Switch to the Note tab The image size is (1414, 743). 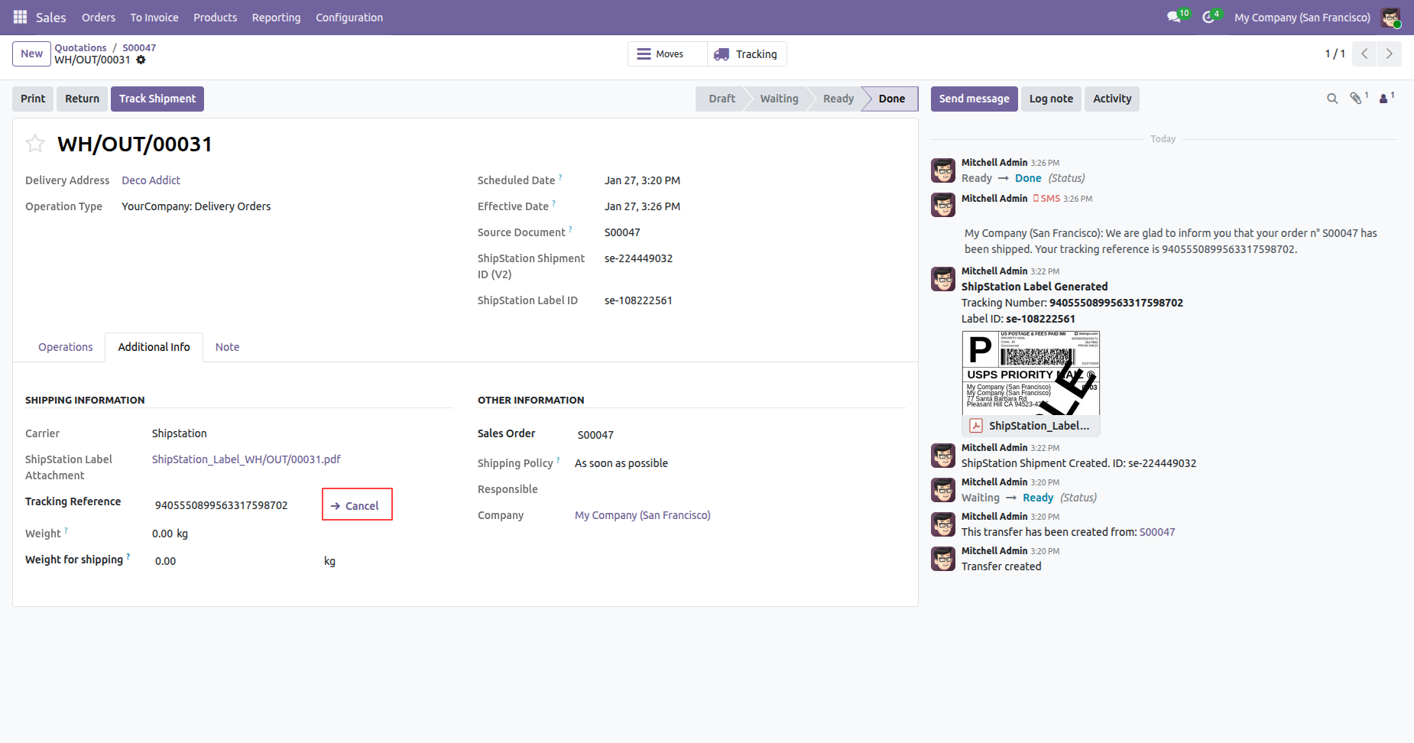click(227, 347)
